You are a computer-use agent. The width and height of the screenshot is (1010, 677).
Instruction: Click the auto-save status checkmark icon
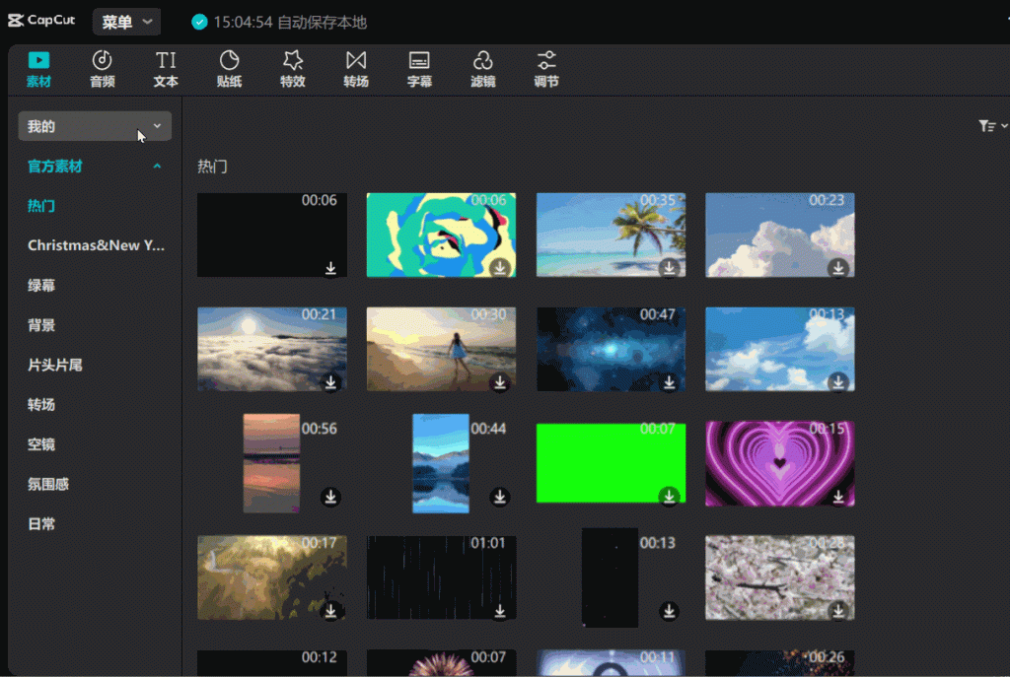click(x=199, y=22)
